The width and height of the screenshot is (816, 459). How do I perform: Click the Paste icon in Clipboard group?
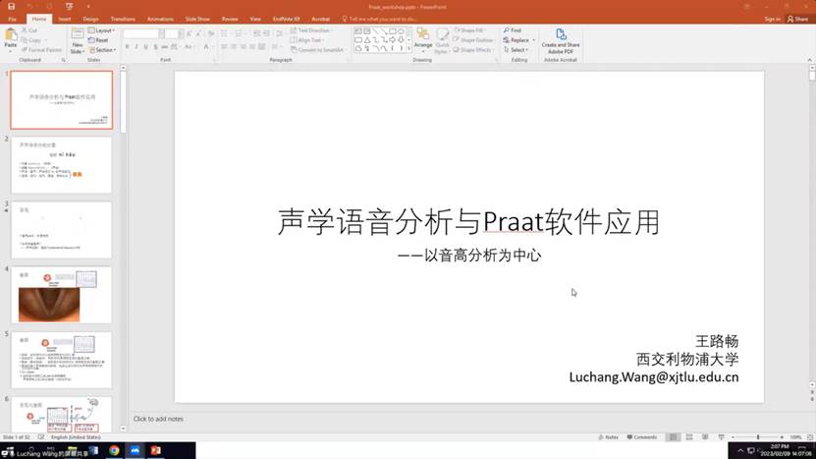10,37
